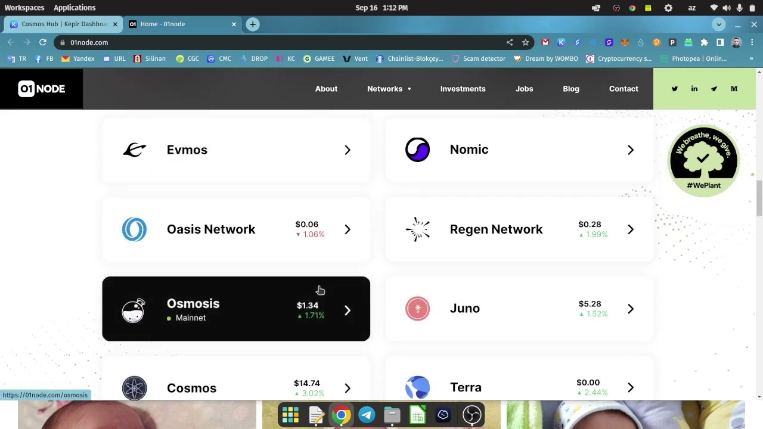Bookmark this page with the star icon
The image size is (763, 429).
tap(525, 42)
